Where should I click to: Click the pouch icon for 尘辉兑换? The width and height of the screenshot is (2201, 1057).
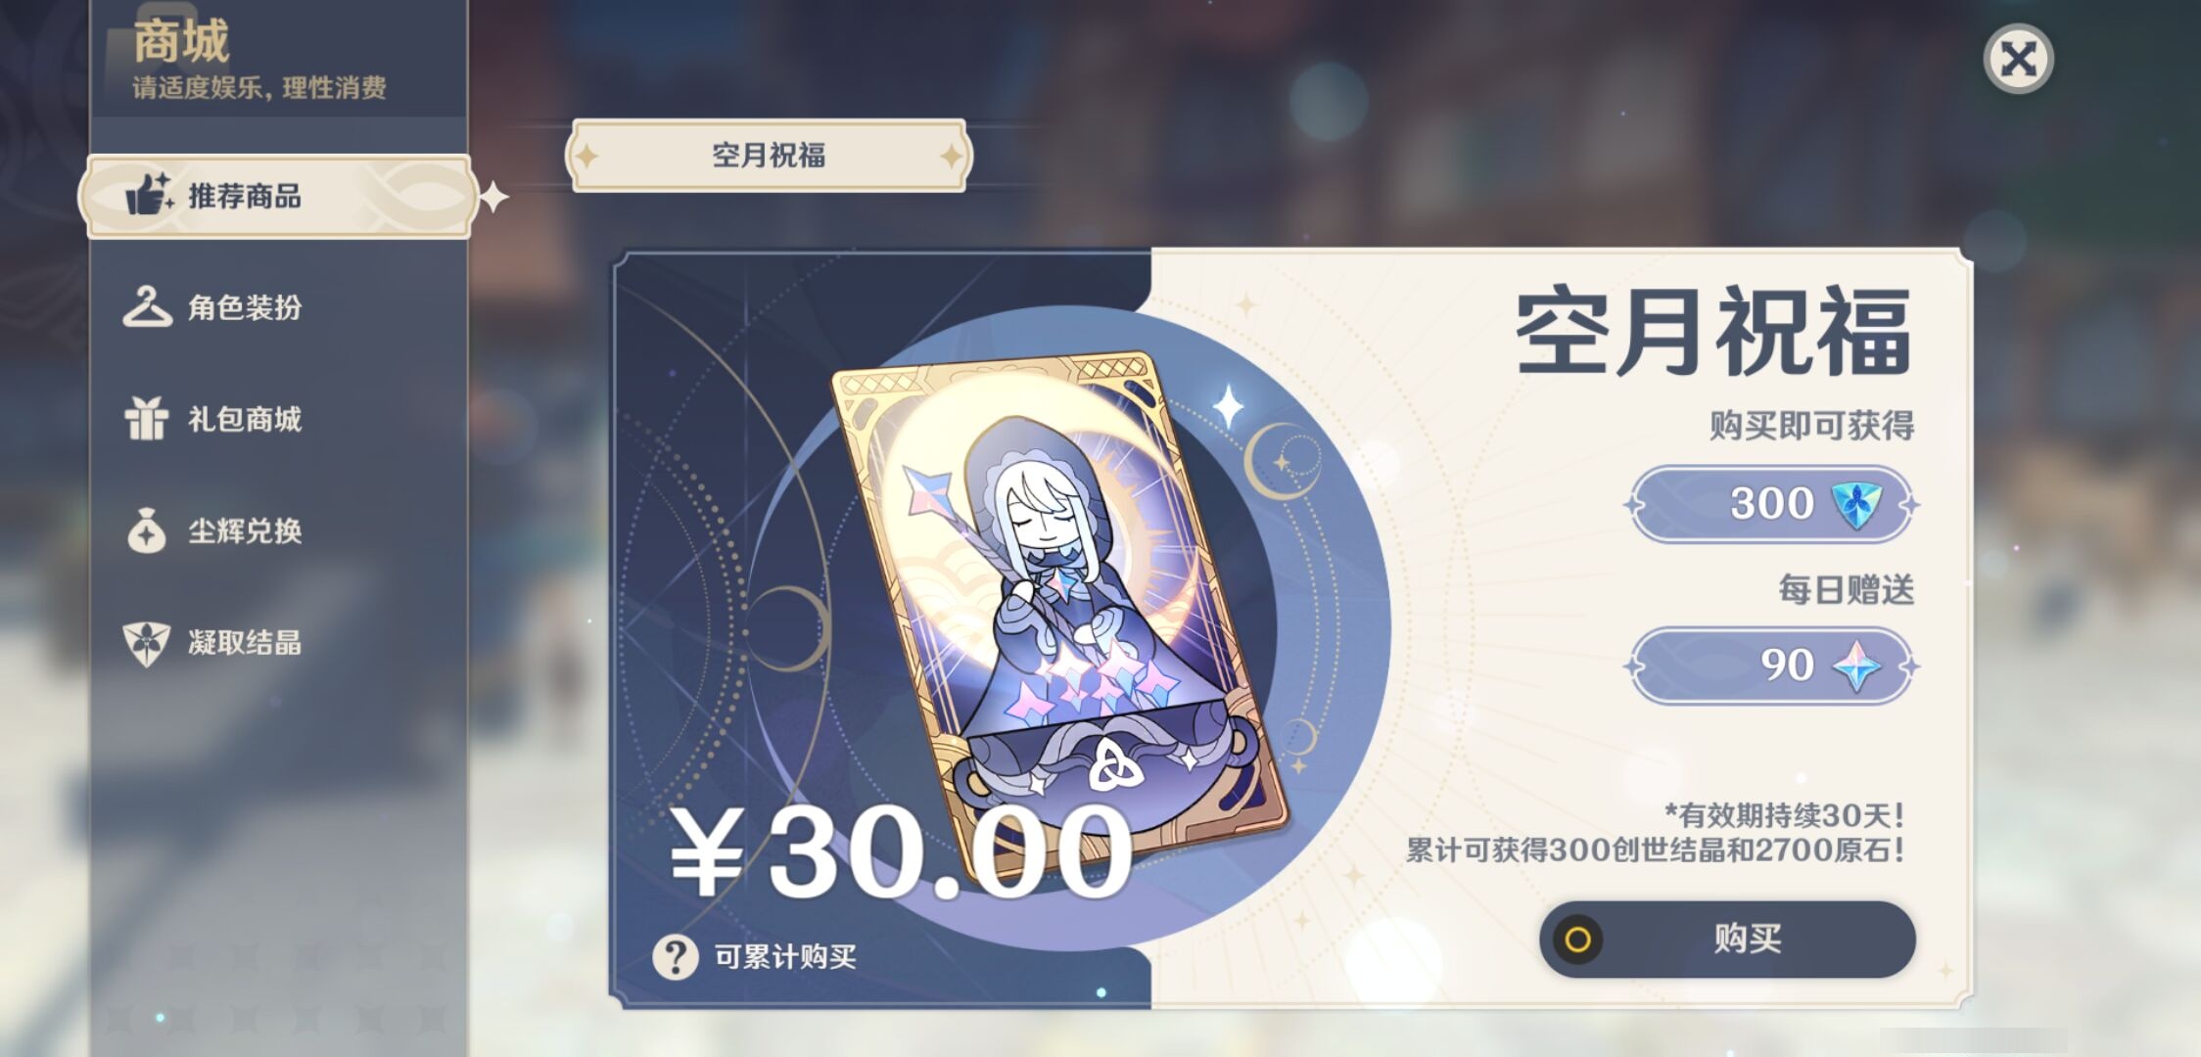[147, 530]
